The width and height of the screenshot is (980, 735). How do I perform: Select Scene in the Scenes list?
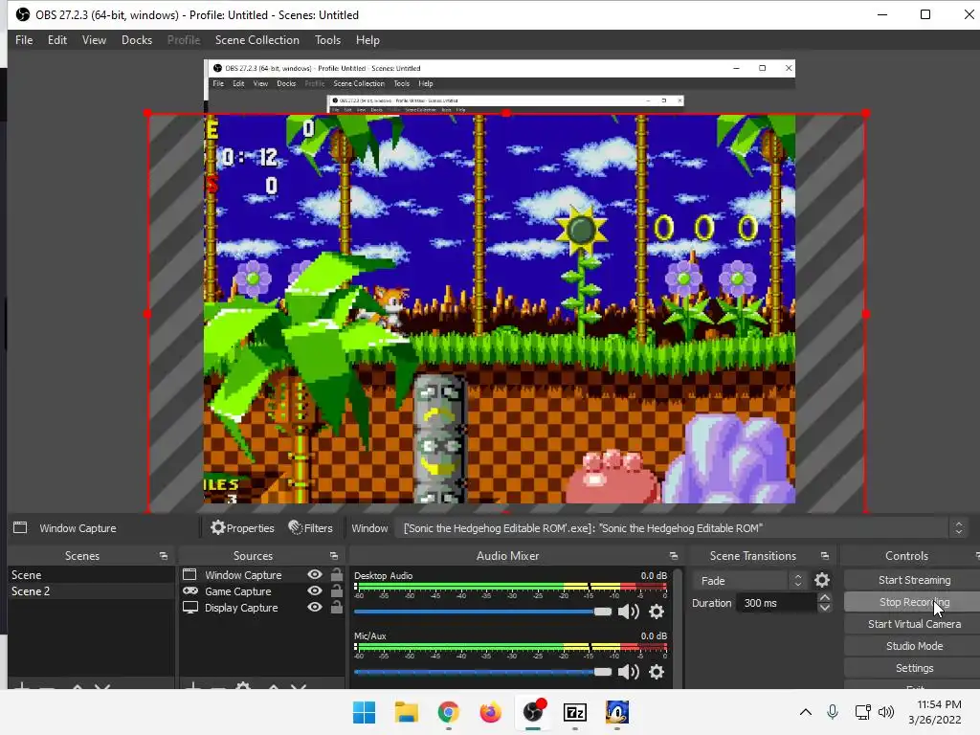(x=91, y=574)
